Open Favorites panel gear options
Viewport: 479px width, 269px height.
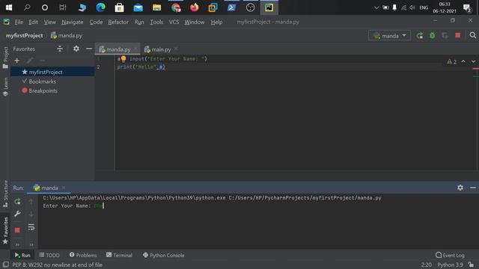76,49
